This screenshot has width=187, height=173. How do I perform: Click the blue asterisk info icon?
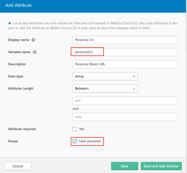click(10, 23)
